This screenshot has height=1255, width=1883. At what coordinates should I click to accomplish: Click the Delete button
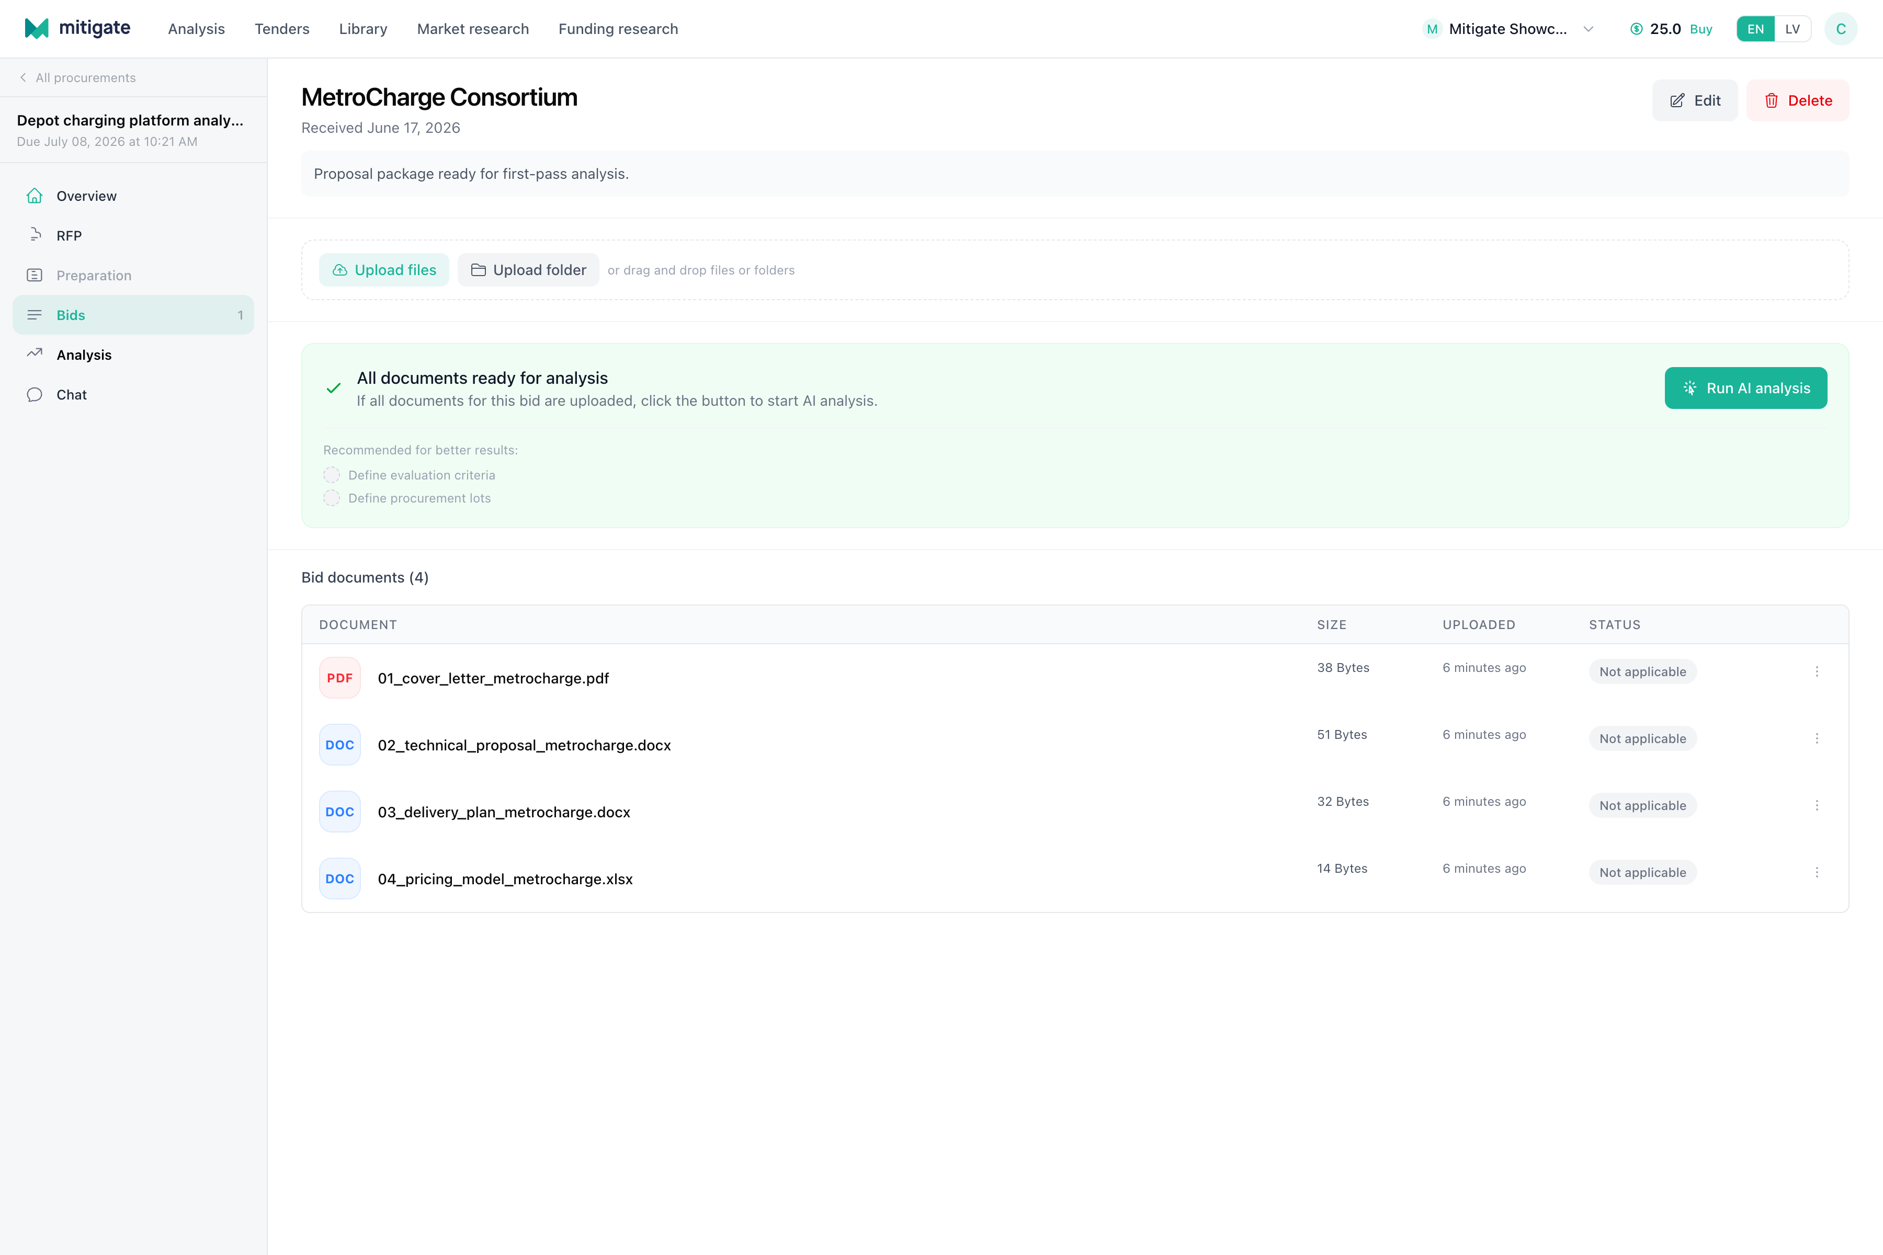coord(1797,101)
